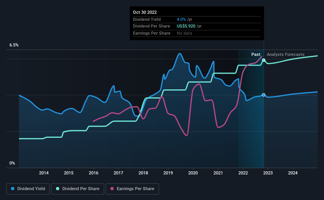
Task: Click the 2019 x-axis label
Action: point(168,173)
